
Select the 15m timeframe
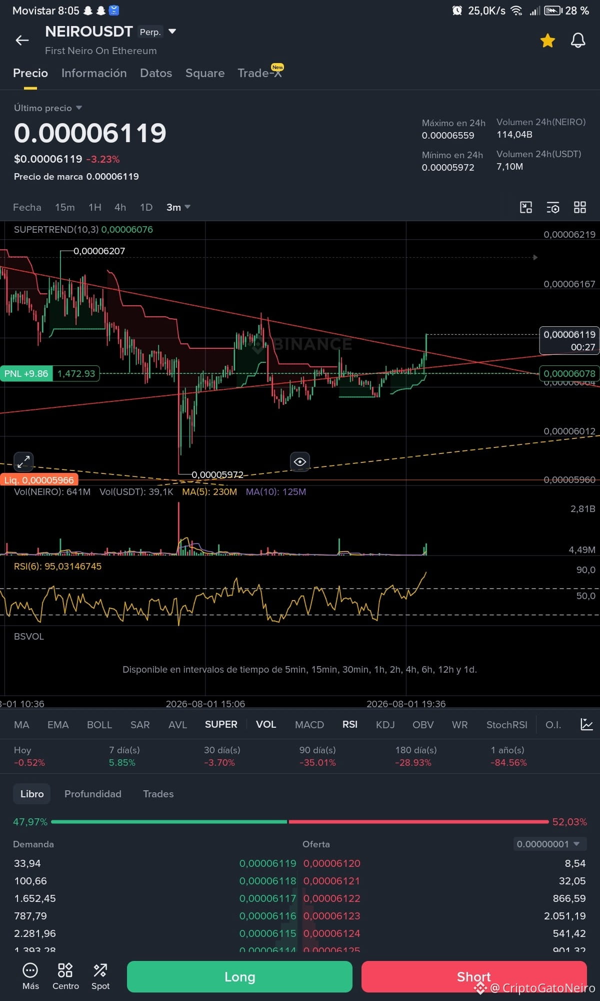tap(65, 207)
